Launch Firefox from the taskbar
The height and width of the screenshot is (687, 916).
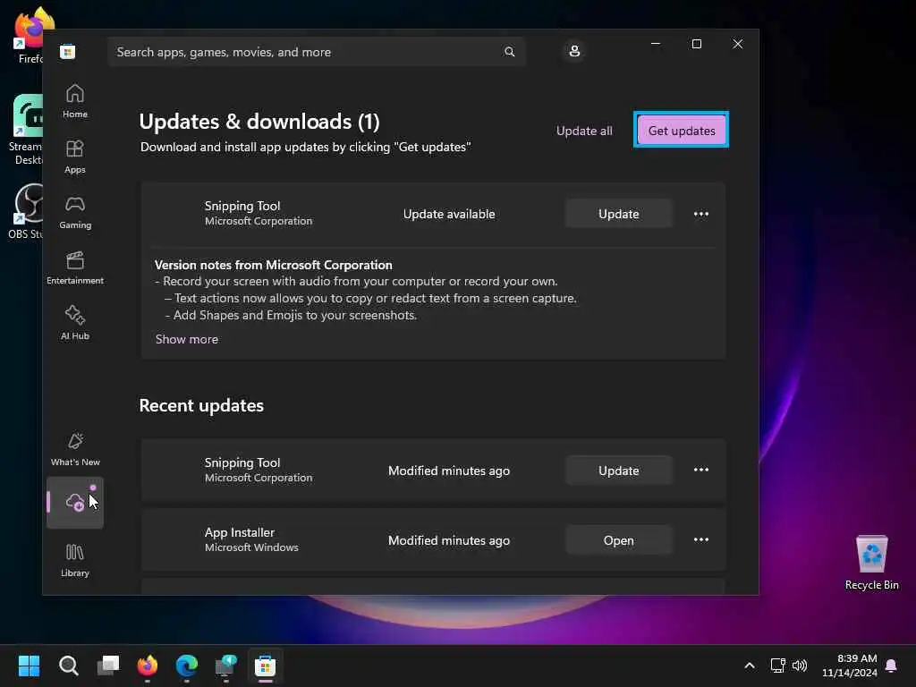(x=148, y=666)
